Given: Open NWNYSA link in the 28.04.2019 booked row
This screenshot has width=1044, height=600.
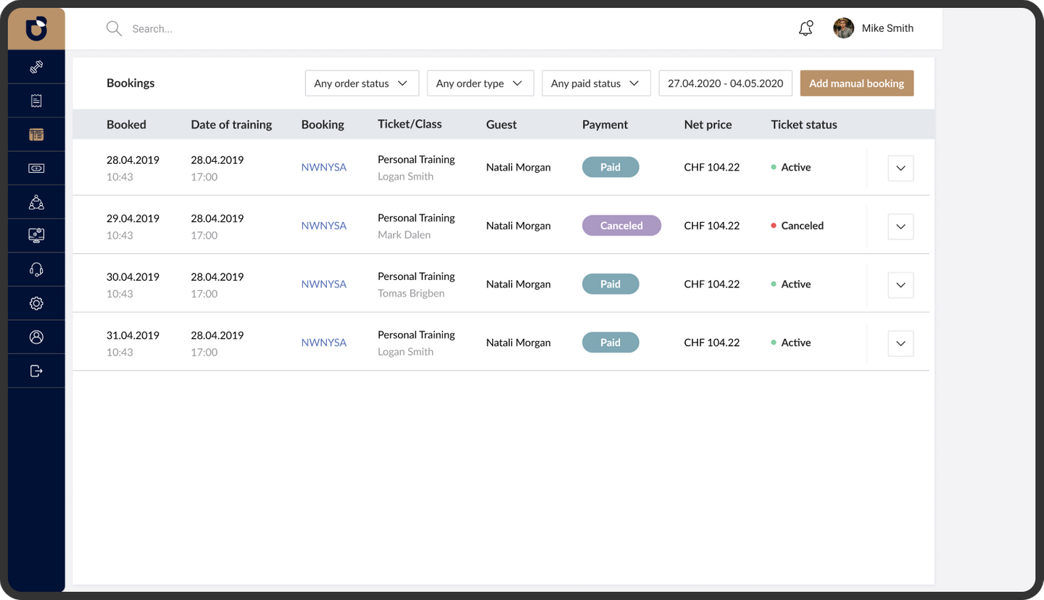Looking at the screenshot, I should click(324, 168).
